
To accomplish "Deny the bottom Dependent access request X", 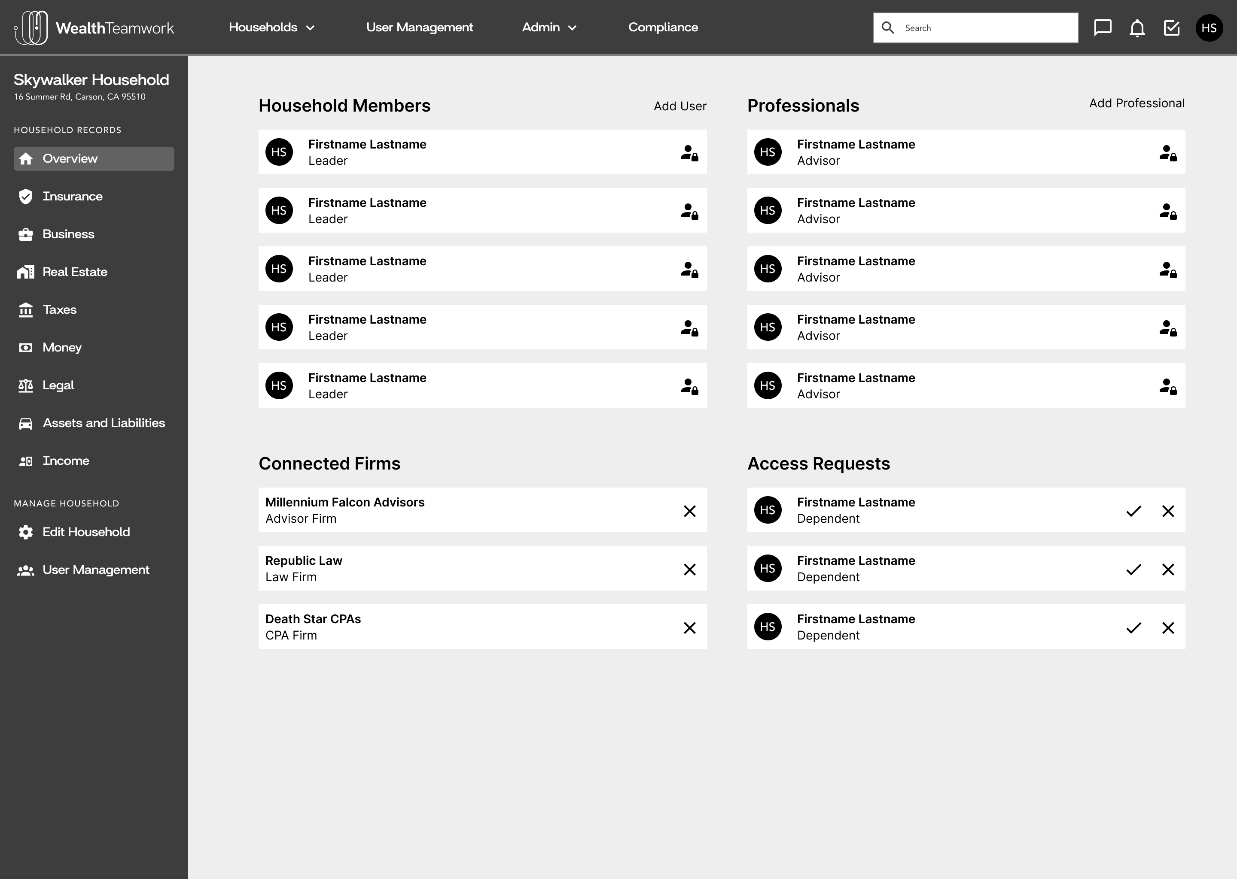I will [1168, 628].
